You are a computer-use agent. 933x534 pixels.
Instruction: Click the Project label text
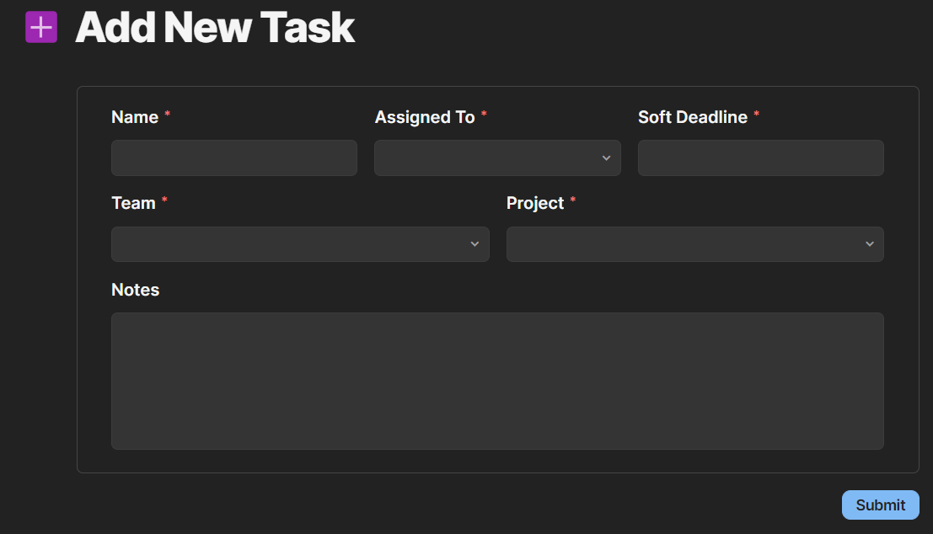535,203
